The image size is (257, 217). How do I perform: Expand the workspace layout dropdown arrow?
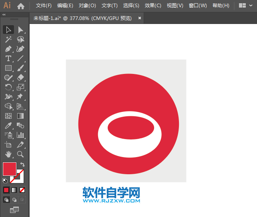(251, 6)
